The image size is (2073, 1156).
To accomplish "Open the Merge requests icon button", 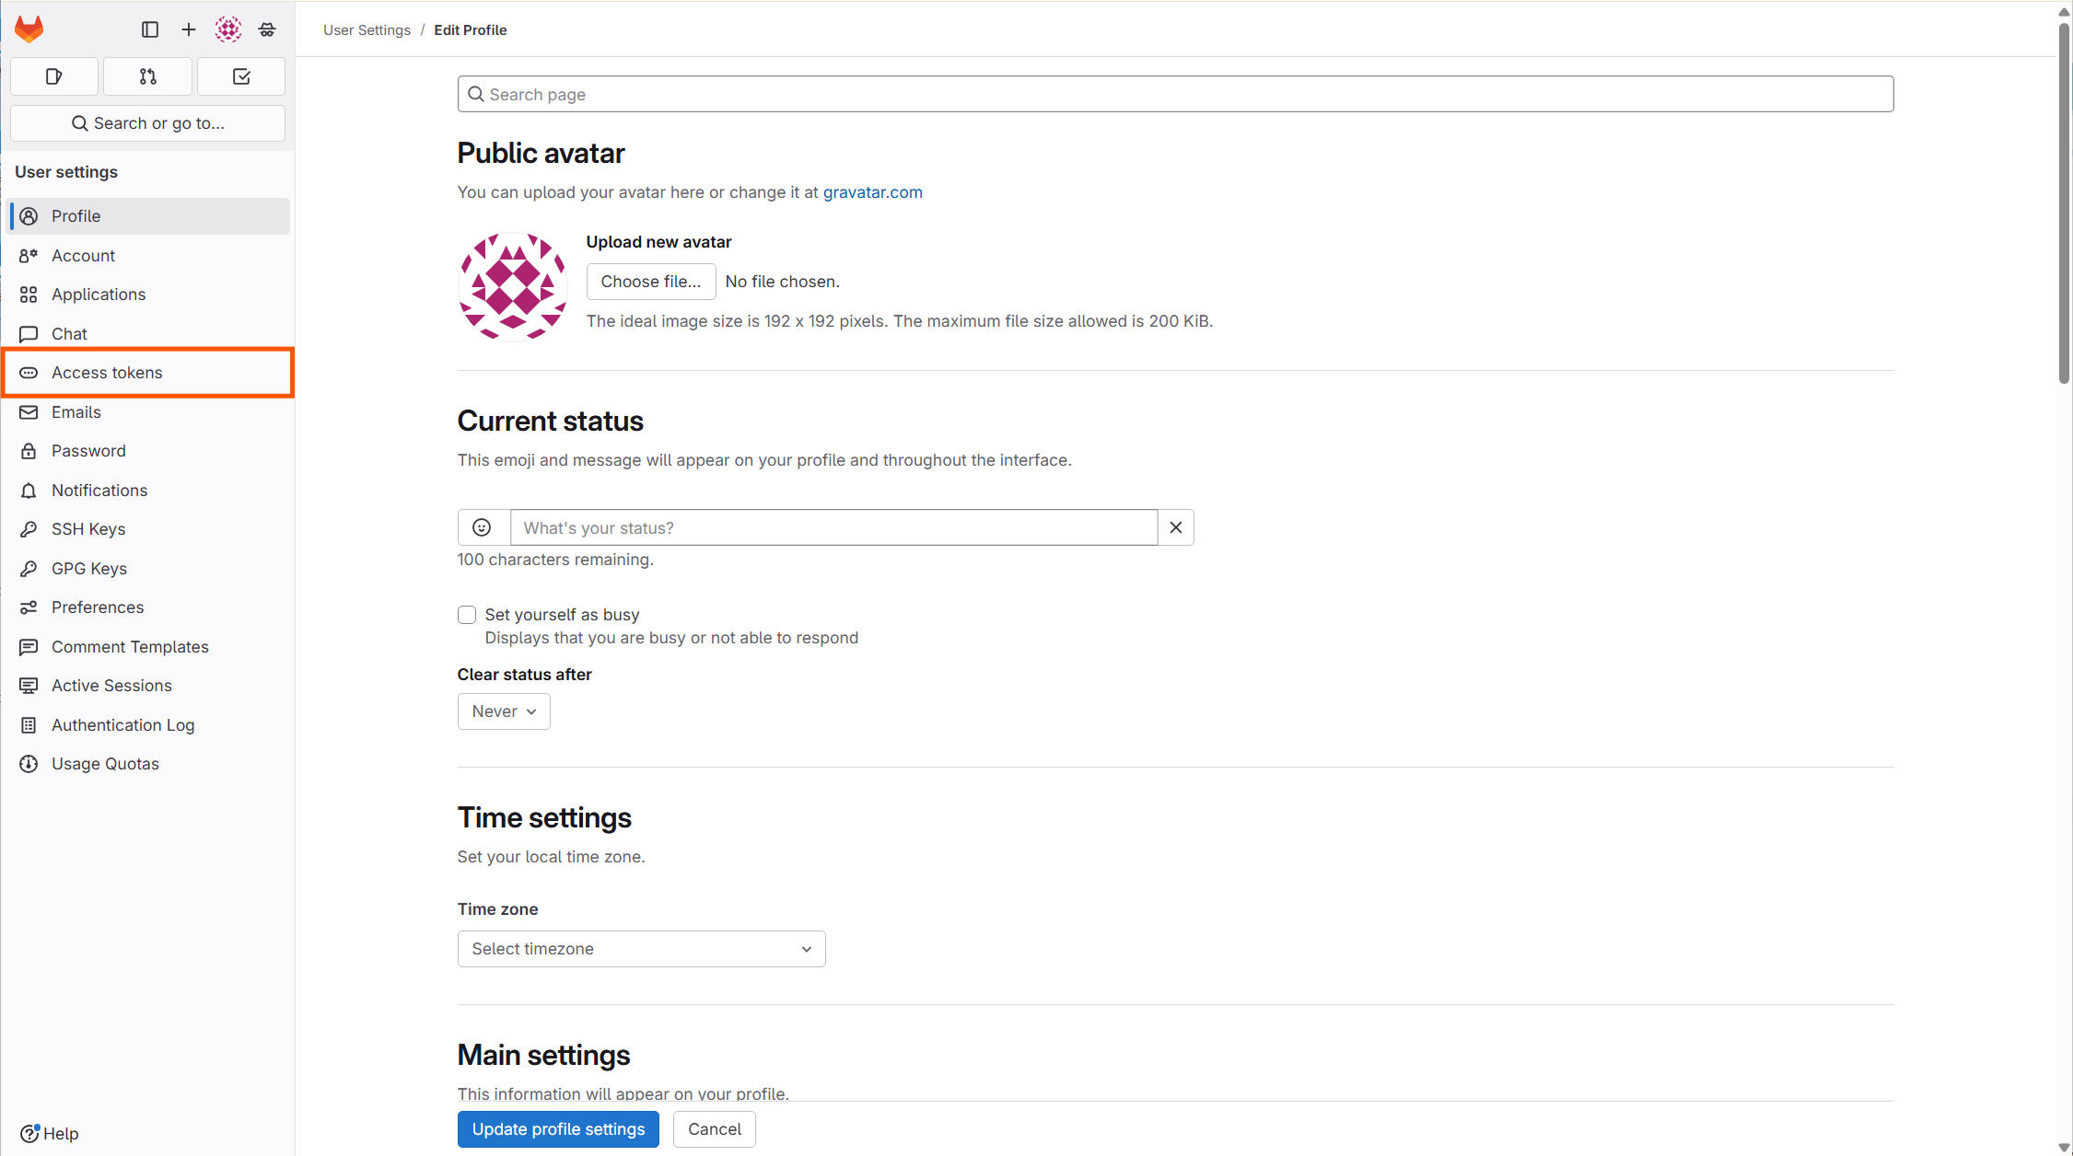I will point(147,76).
